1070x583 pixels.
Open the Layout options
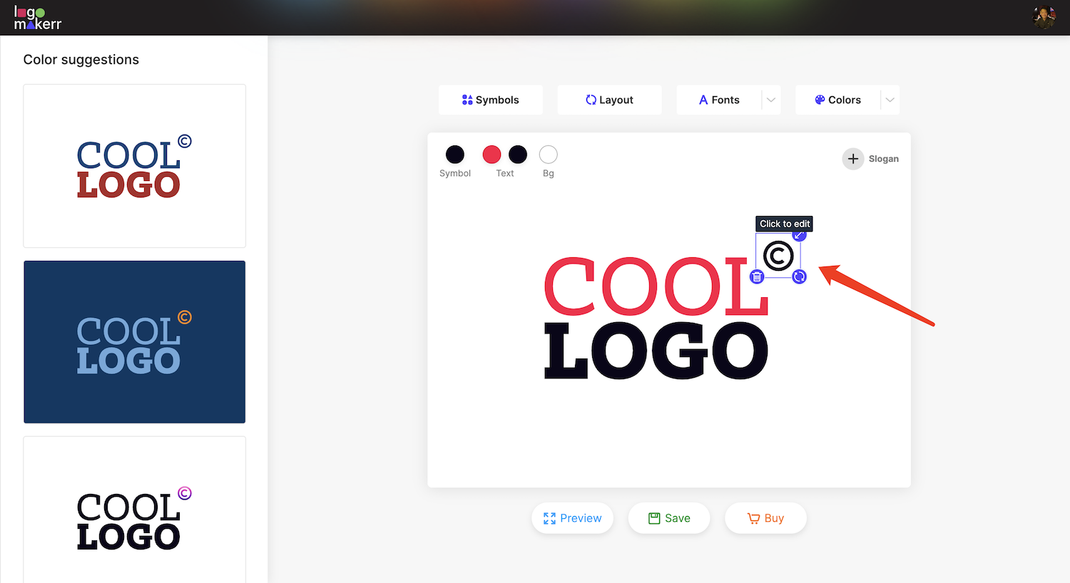coord(610,100)
